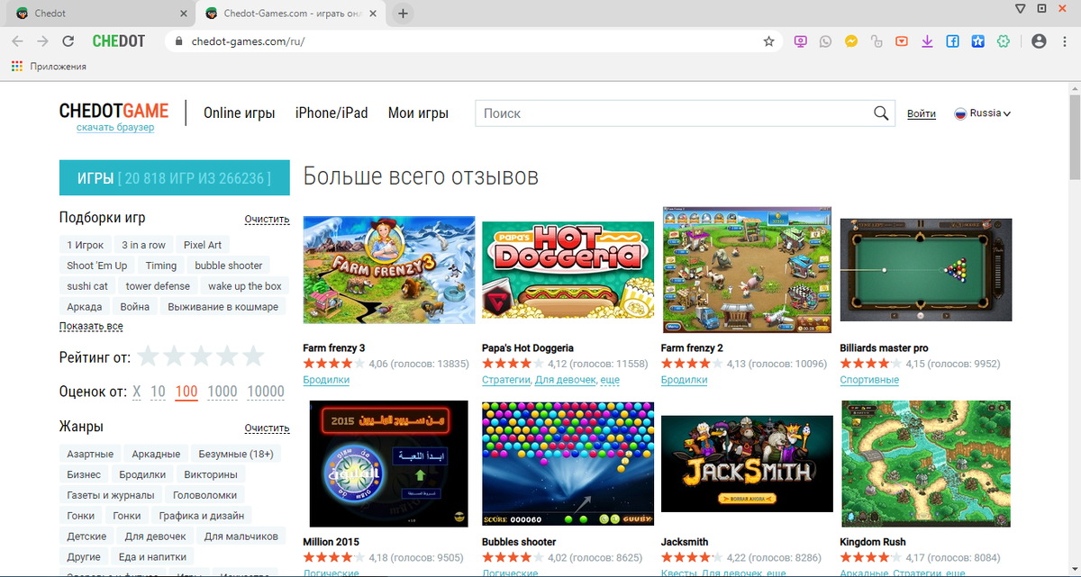Click the forward navigation arrow
This screenshot has width=1081, height=577.
point(42,41)
